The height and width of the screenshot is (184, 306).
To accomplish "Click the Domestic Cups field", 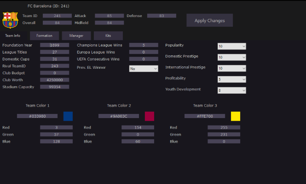I will click(55, 59).
